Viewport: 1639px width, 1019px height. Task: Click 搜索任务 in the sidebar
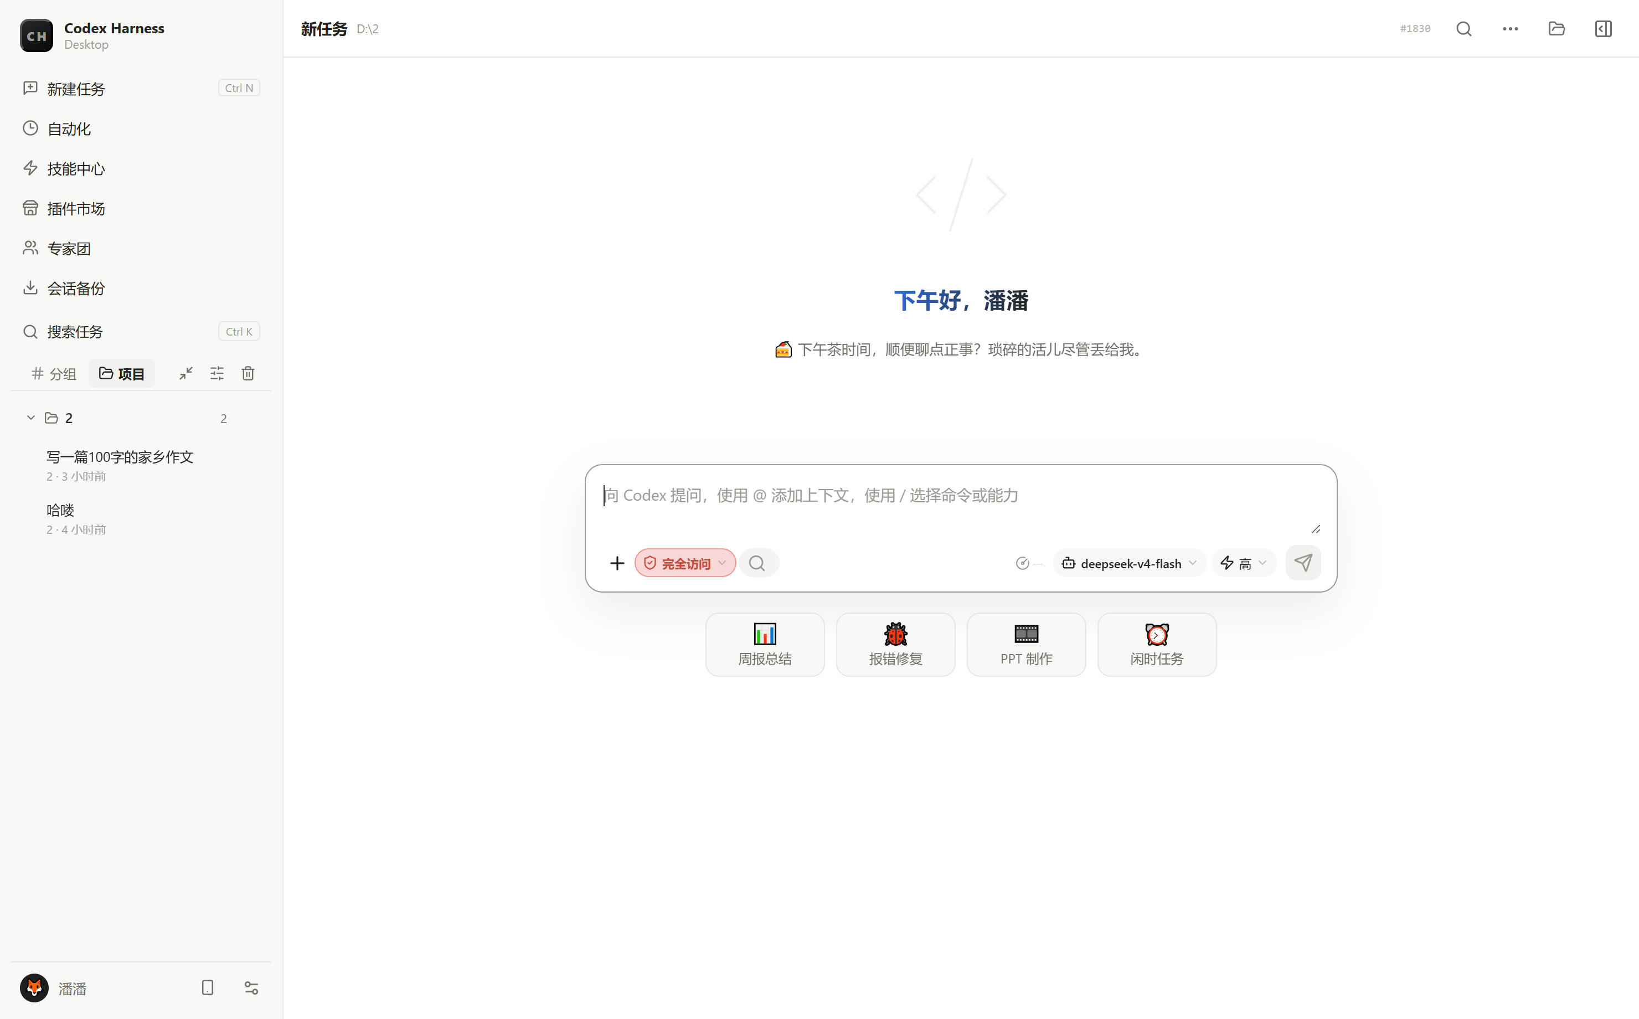[141, 332]
